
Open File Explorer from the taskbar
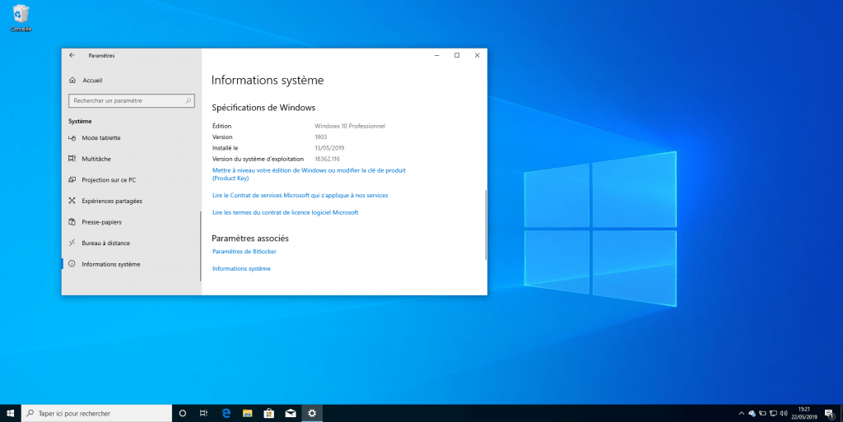click(x=247, y=414)
